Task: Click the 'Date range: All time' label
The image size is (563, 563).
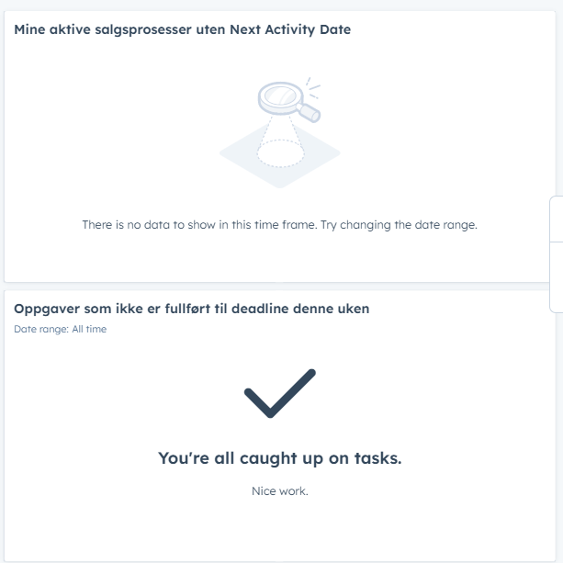Action: point(61,329)
